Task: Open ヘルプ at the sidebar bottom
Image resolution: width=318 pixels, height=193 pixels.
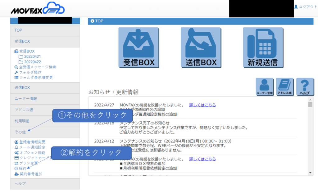Action: coord(45,184)
